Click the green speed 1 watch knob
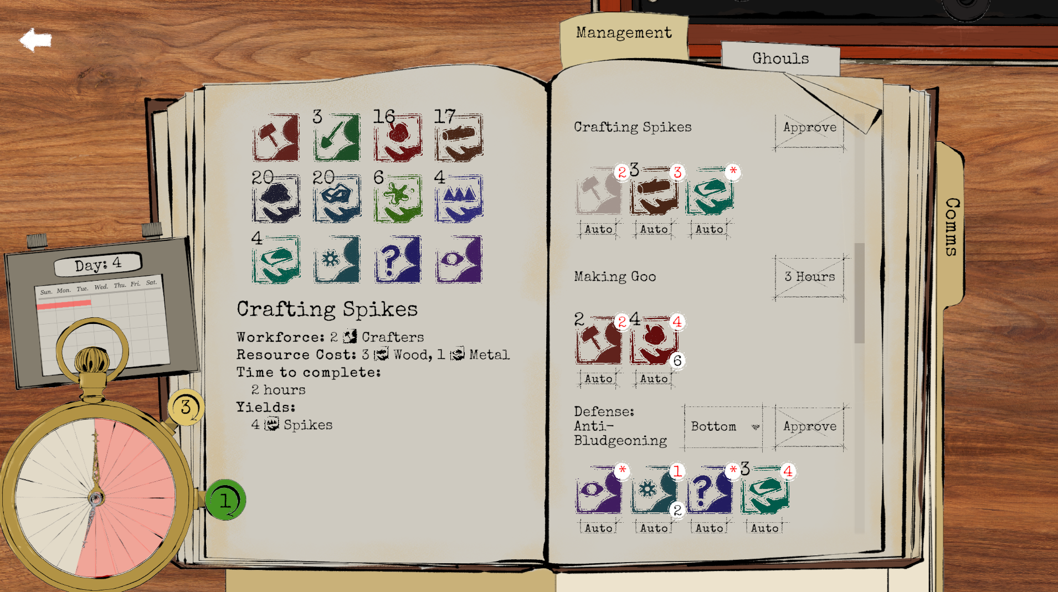Viewport: 1058px width, 592px height. (x=225, y=500)
